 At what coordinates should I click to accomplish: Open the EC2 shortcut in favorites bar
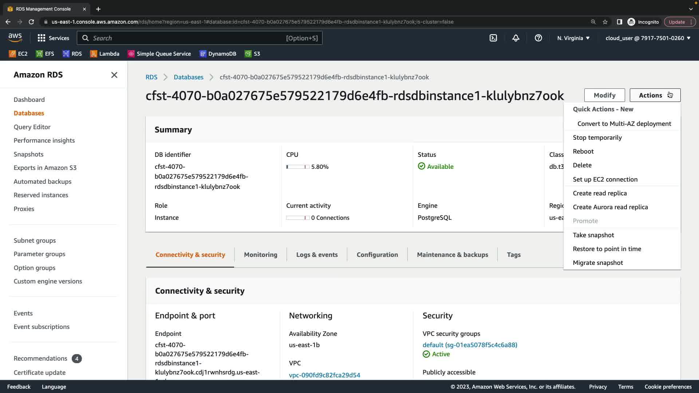(x=18, y=54)
